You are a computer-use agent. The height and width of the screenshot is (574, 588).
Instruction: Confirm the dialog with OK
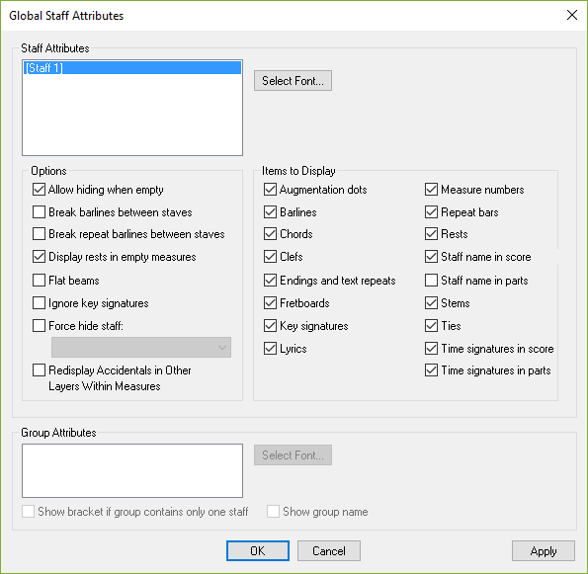pyautogui.click(x=258, y=550)
